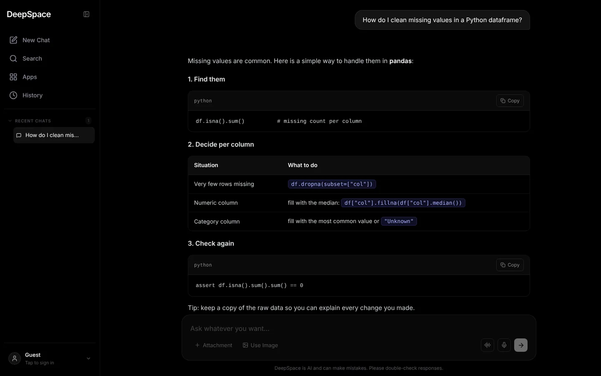Viewport: 601px width, 376px height.
Task: Focus the 'Ask whatever you want...' input
Action: 359,328
